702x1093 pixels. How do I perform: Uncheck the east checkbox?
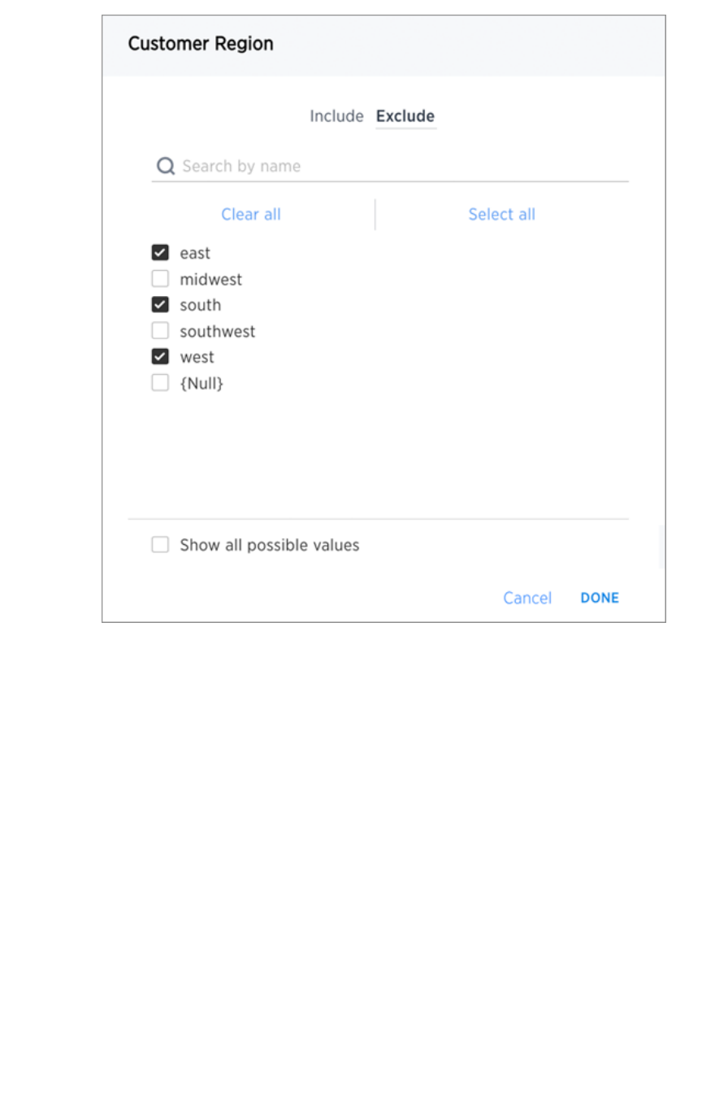point(160,253)
